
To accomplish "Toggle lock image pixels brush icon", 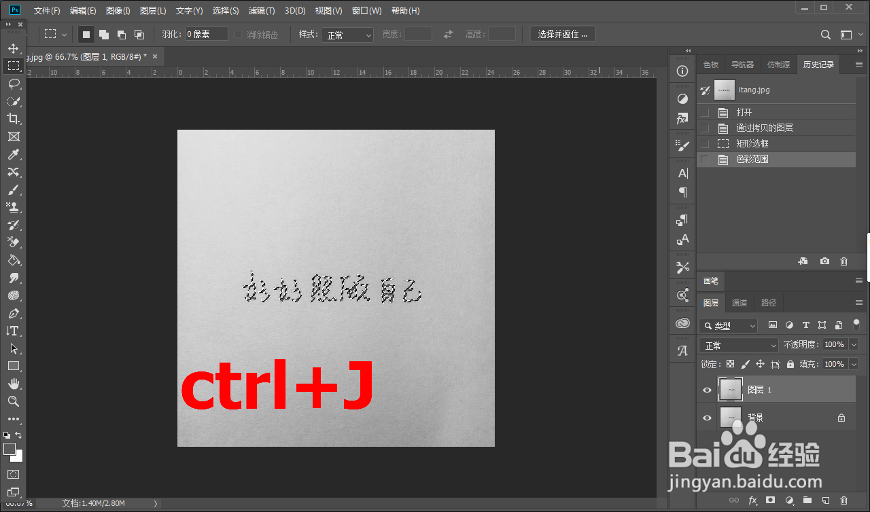I will (745, 364).
